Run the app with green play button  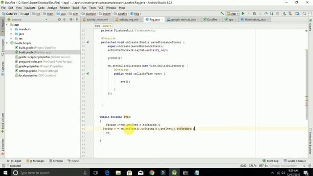243,14
